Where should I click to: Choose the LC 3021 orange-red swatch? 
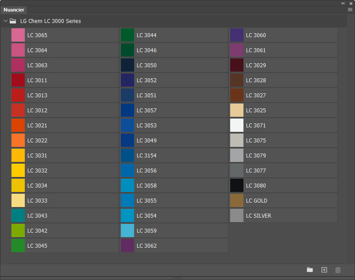pos(18,125)
